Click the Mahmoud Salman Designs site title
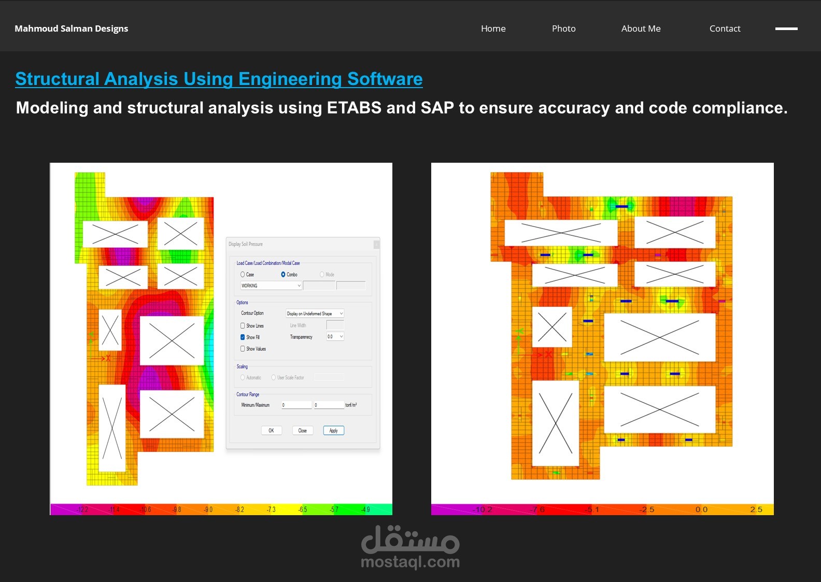The width and height of the screenshot is (821, 582). [72, 29]
